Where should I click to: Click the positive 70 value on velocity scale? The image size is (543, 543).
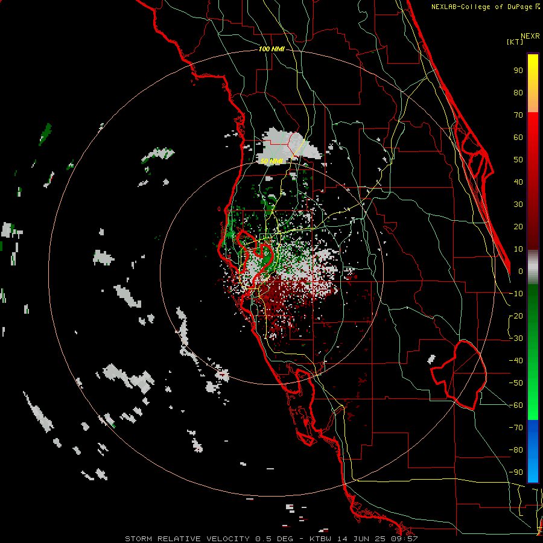coord(518,115)
